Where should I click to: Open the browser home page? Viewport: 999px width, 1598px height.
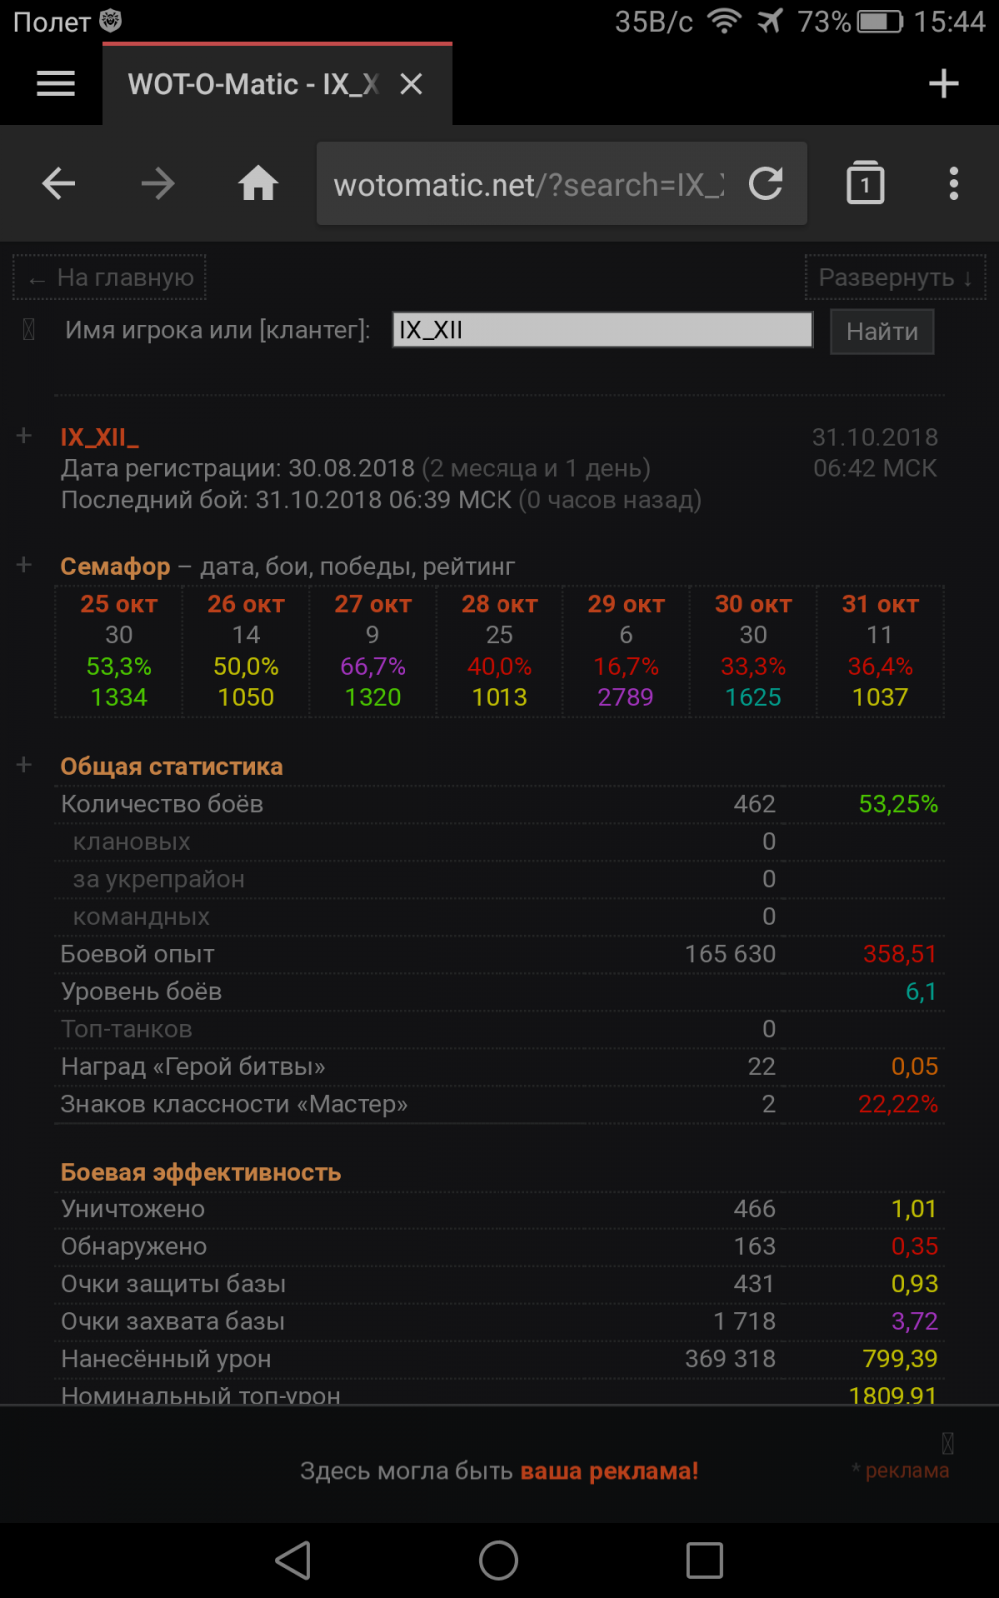[x=258, y=184]
